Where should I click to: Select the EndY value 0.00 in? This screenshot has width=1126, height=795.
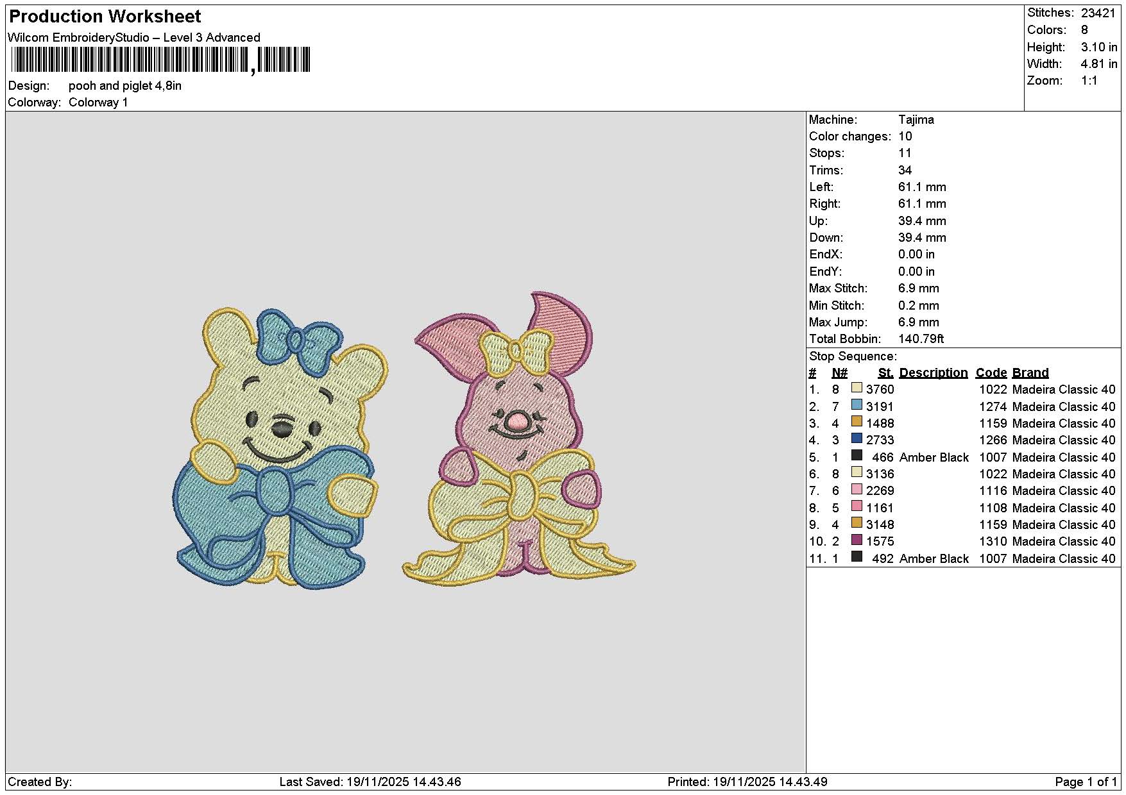pyautogui.click(x=916, y=271)
